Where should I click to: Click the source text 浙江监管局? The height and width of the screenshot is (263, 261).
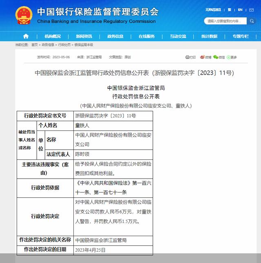(94, 57)
